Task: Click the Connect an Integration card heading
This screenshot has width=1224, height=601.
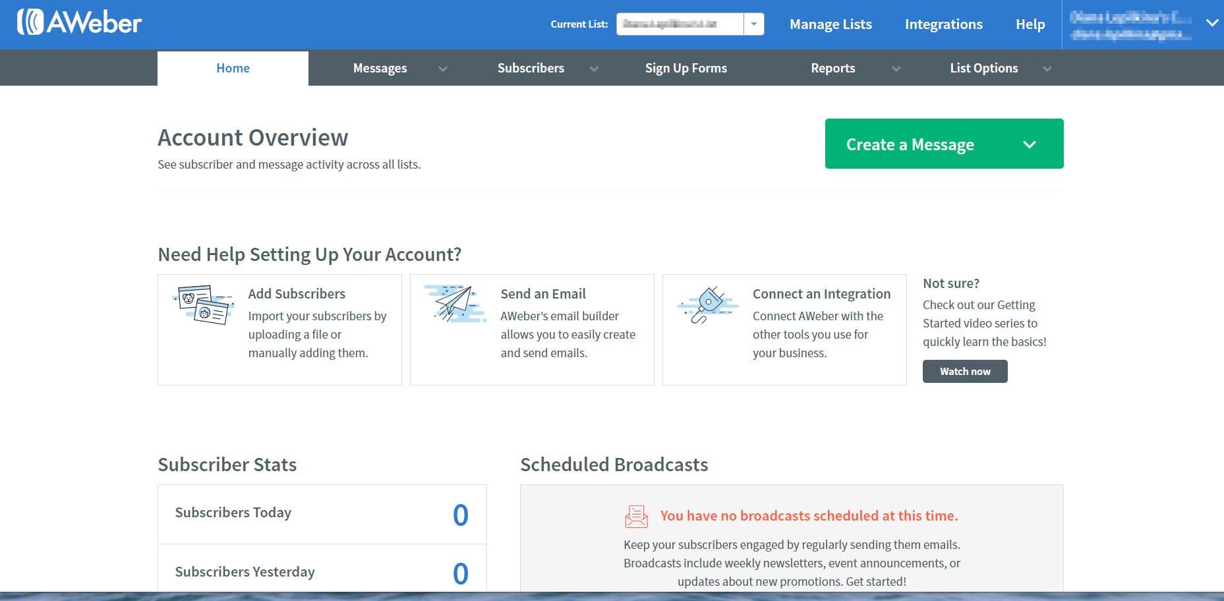Action: point(821,294)
